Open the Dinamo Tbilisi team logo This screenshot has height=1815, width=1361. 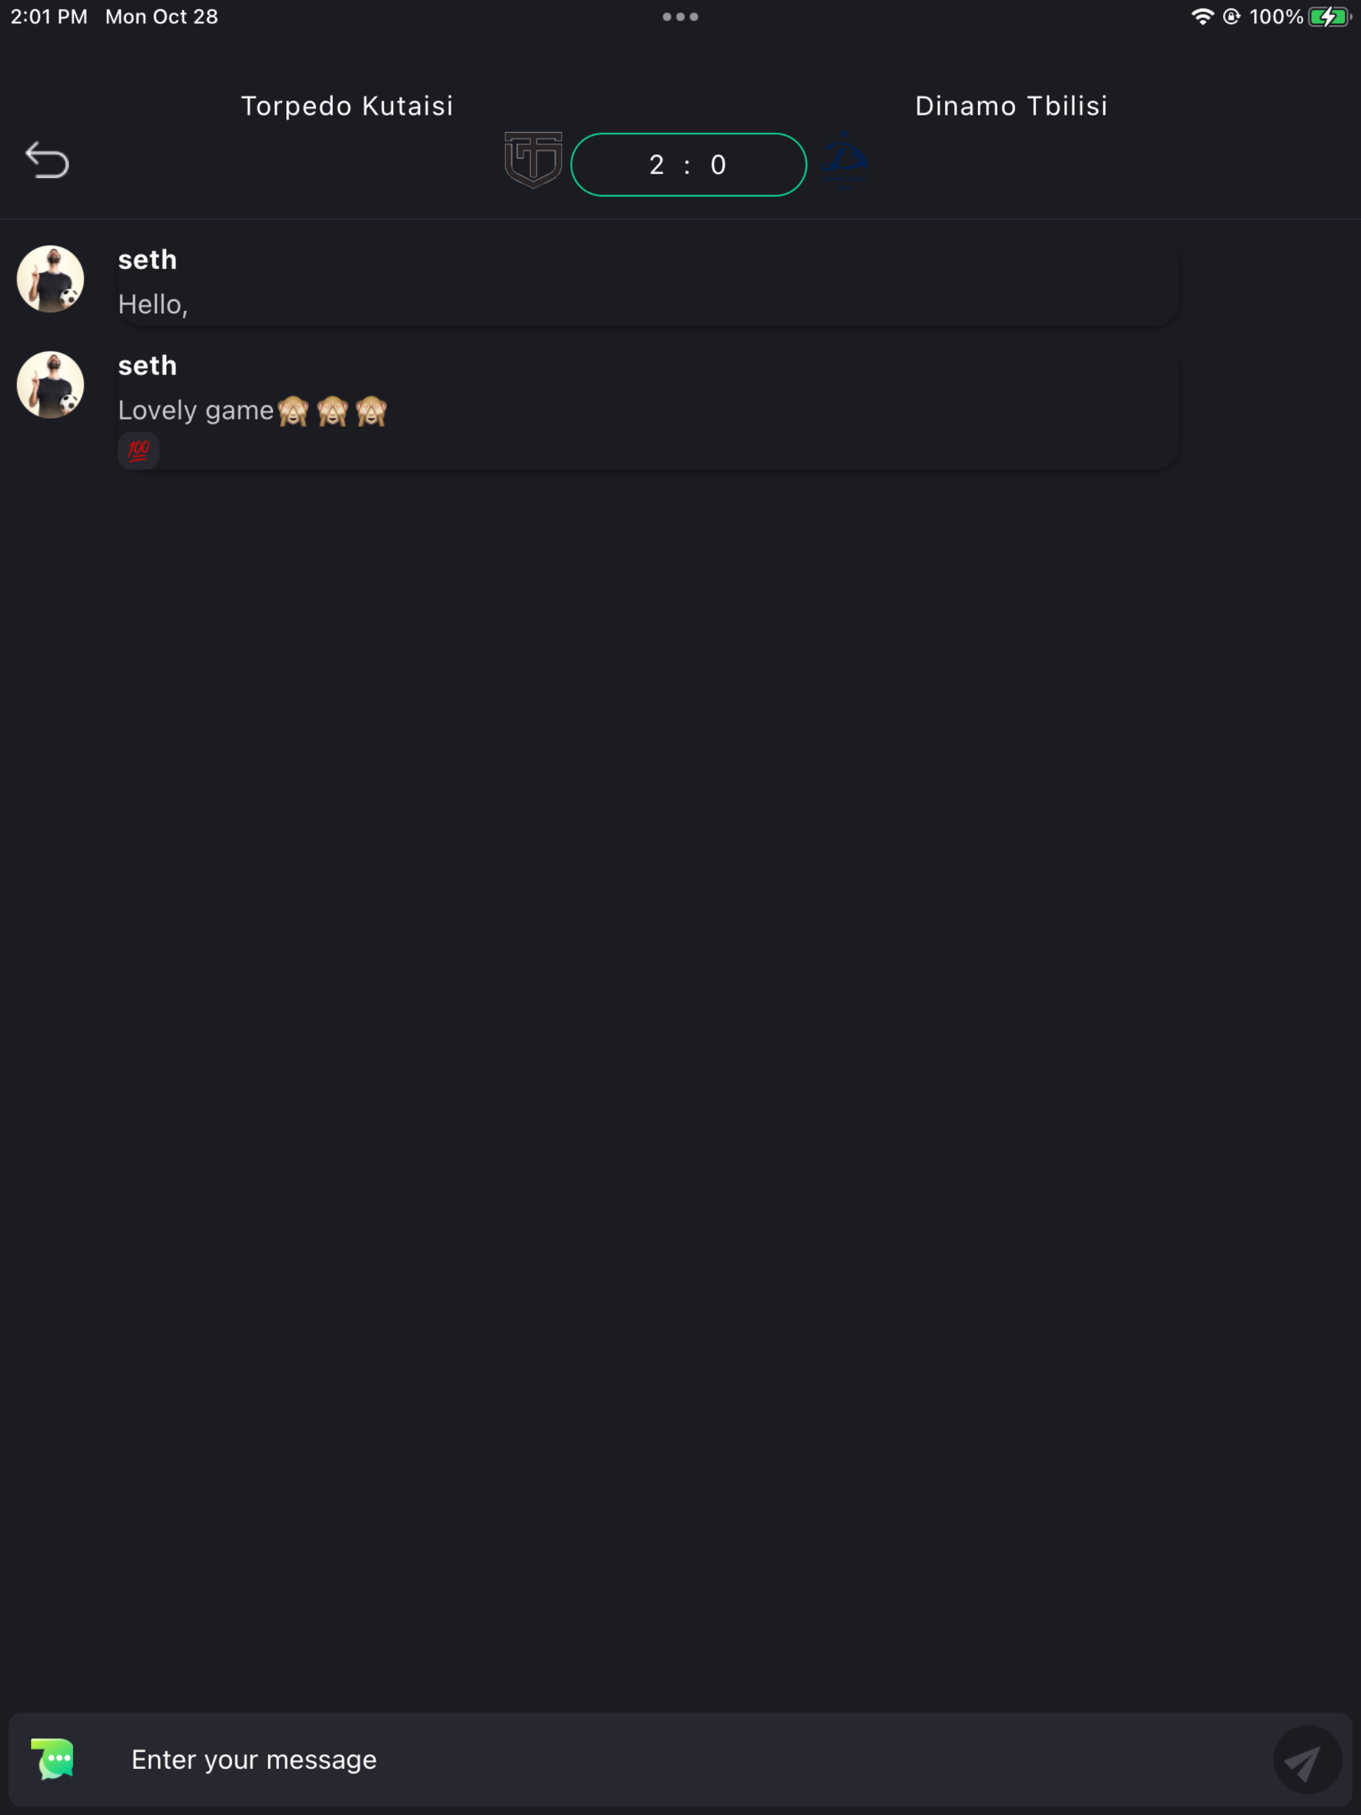tap(845, 162)
